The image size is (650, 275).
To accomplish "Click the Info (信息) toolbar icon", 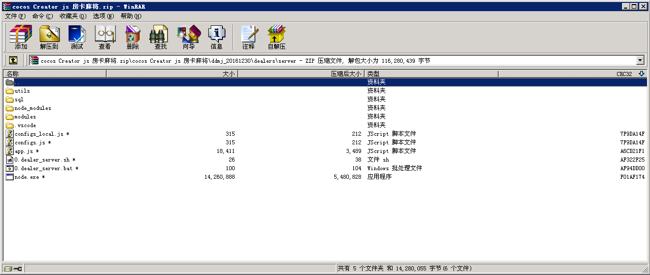I will tap(216, 37).
